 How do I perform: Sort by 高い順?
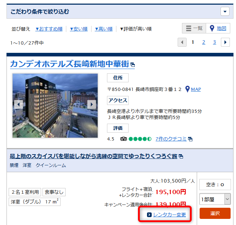[x=104, y=29]
